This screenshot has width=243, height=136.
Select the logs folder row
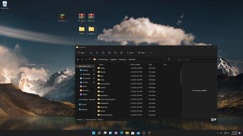click(139, 76)
